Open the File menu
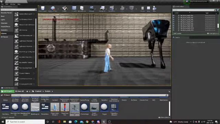Image resolution: width=220 pixels, height=124 pixels. point(2,4)
